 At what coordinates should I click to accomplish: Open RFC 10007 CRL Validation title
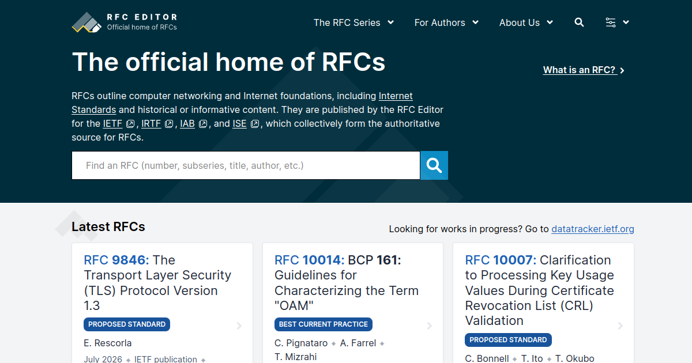540,290
